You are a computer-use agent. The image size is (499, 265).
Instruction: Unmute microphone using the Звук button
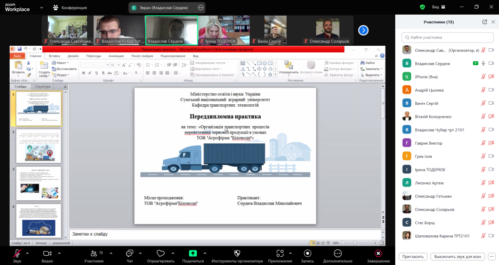[x=17, y=253]
